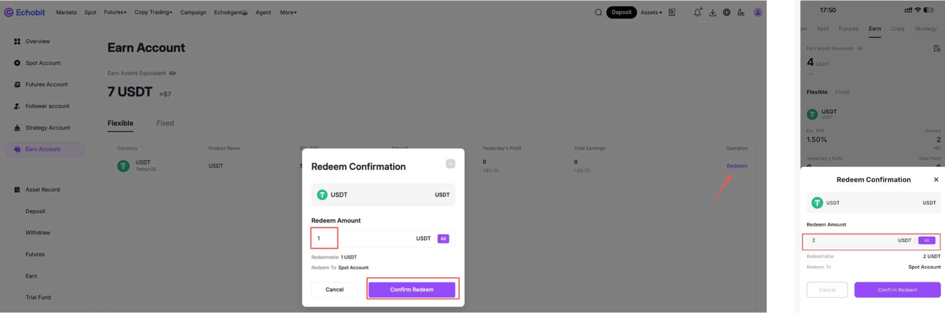Image resolution: width=945 pixels, height=314 pixels.
Task: Open the mobile Earn history record icon
Action: point(937,48)
